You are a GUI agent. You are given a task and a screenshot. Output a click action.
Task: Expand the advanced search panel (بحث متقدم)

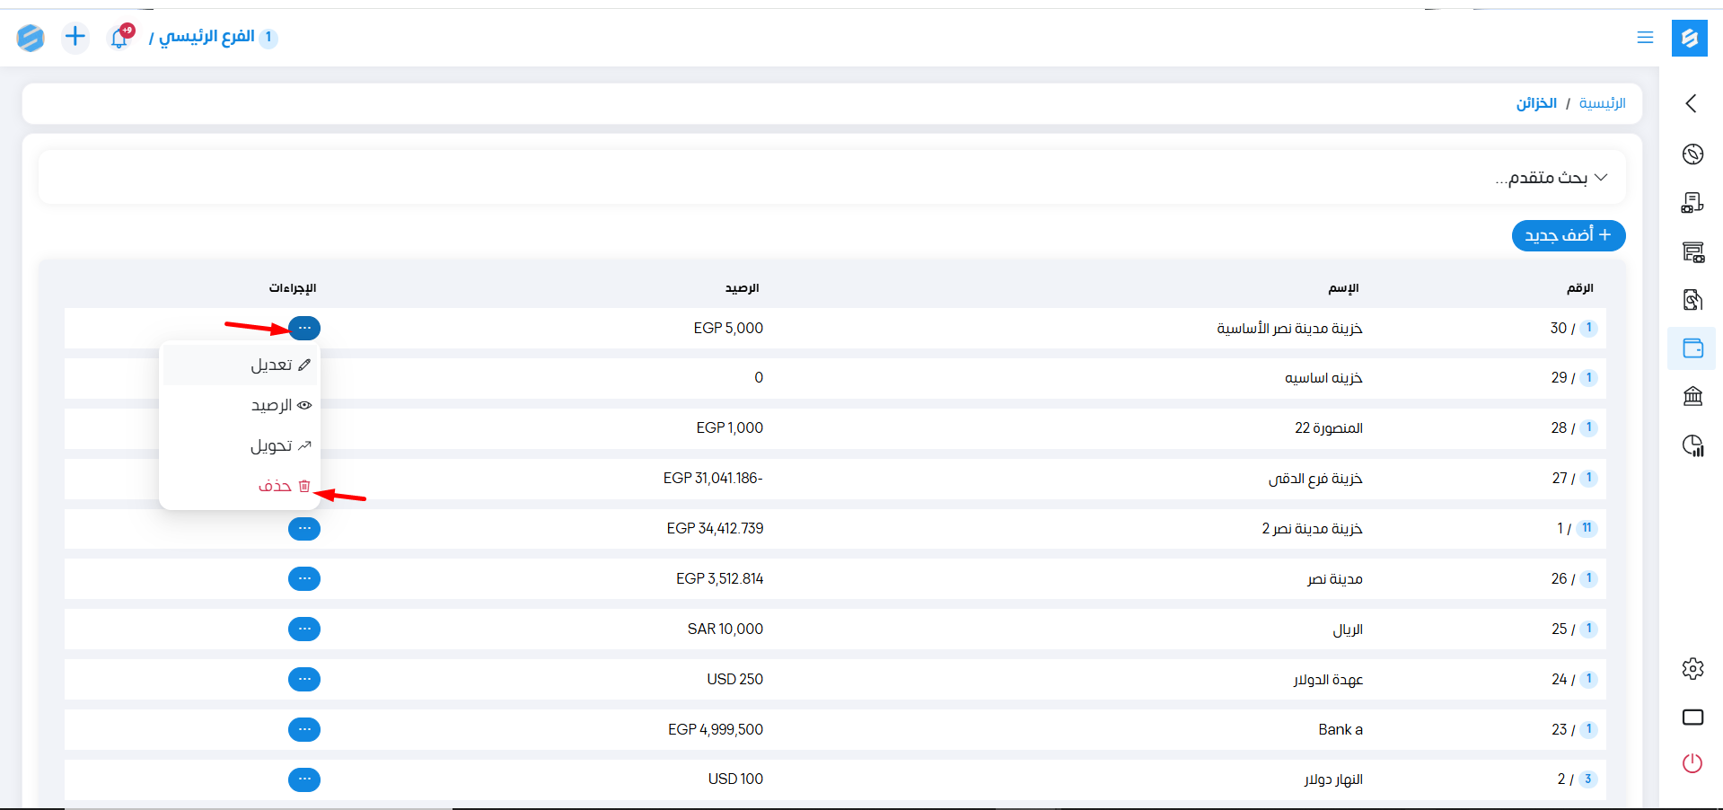[x=1552, y=178]
